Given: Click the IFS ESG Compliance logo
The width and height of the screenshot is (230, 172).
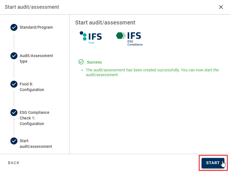Looking at the screenshot, I should [129, 39].
